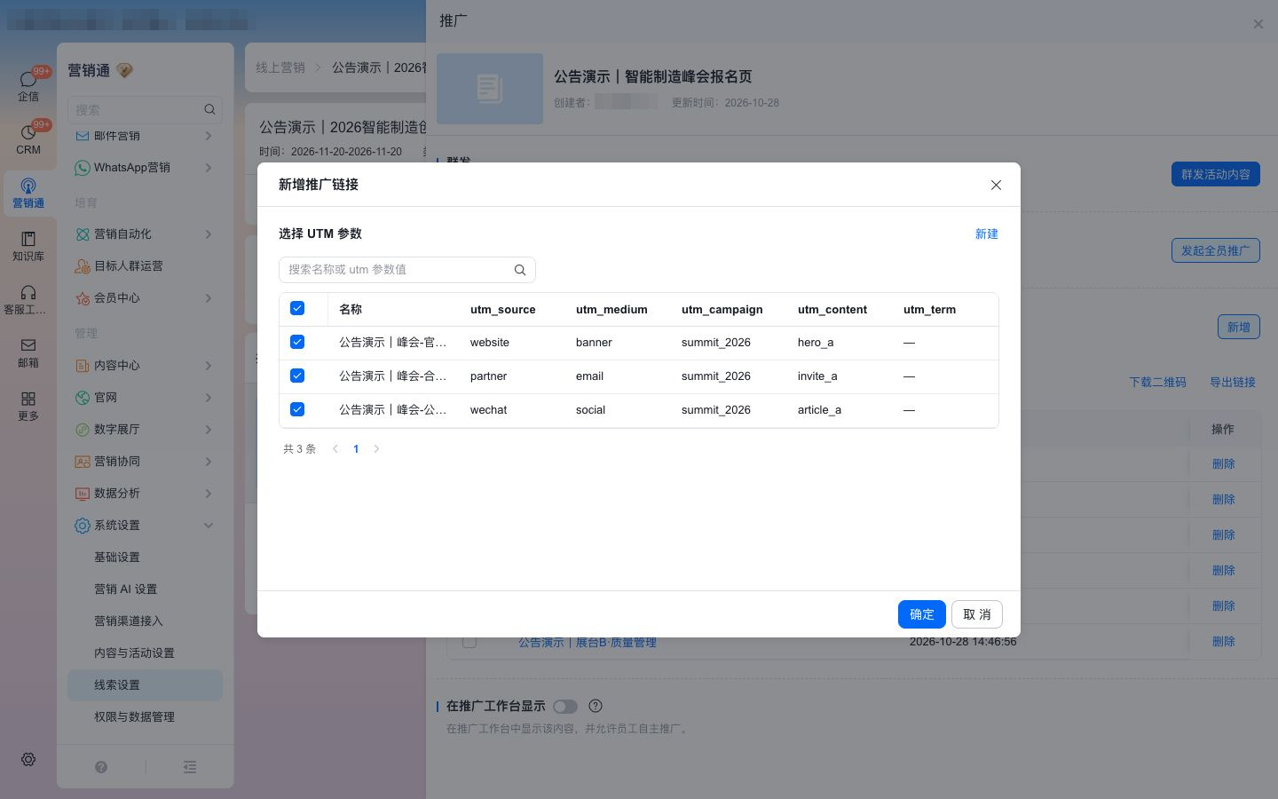The width and height of the screenshot is (1278, 799).
Task: Close the 推广 drawer panel
Action: point(1258,24)
